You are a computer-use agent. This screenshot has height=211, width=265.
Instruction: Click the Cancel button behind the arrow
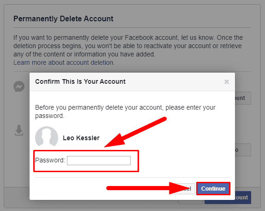186,189
